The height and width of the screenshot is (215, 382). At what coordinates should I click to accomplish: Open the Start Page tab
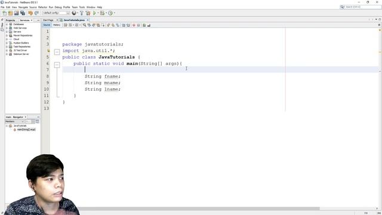[48, 20]
